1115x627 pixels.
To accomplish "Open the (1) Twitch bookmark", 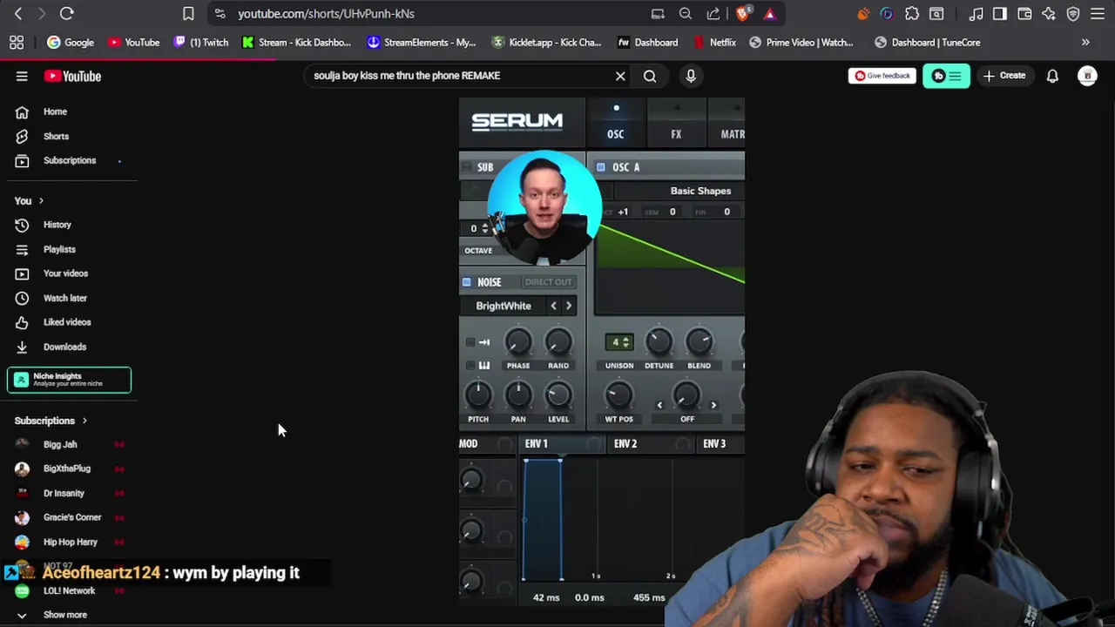I will click(201, 43).
